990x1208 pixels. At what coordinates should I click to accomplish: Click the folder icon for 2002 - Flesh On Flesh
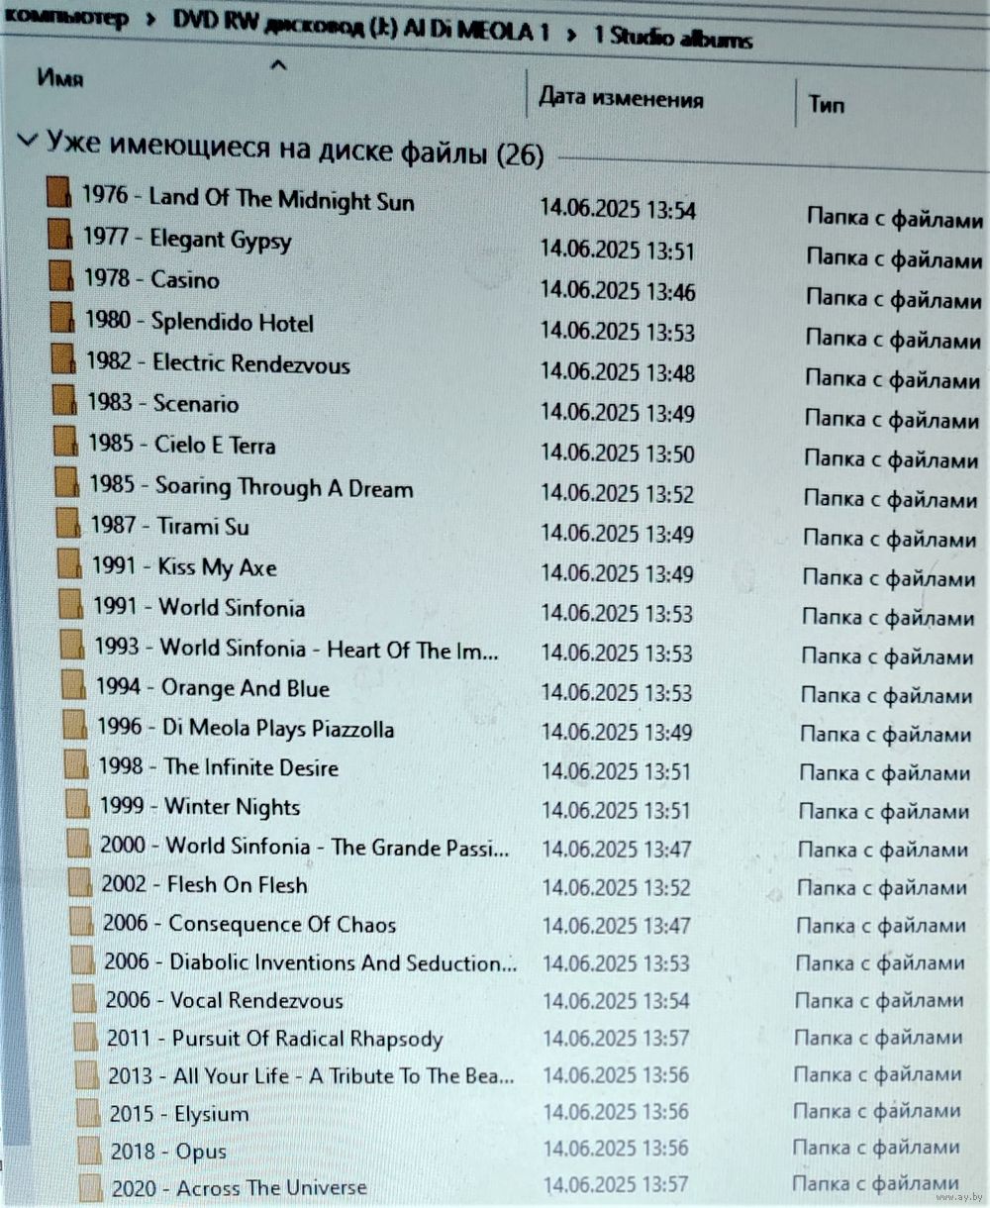pyautogui.click(x=80, y=882)
